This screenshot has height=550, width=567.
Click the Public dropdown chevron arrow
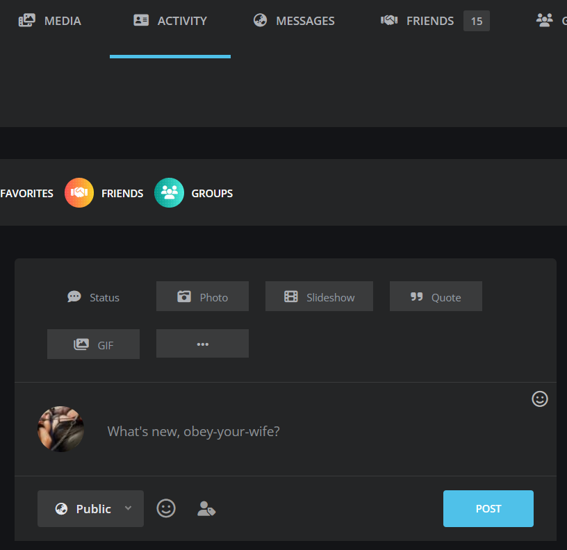[x=128, y=508]
